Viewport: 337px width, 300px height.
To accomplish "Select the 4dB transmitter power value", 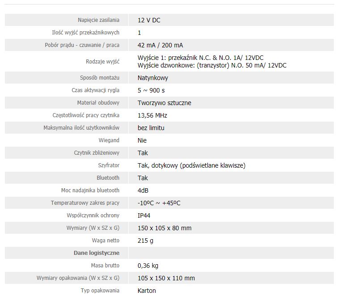I will click(143, 190).
